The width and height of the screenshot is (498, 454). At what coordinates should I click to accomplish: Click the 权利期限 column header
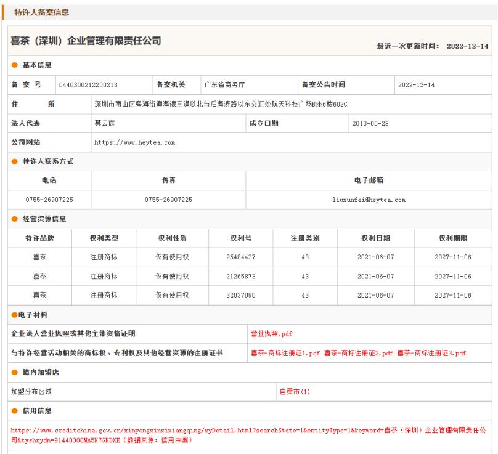point(453,238)
